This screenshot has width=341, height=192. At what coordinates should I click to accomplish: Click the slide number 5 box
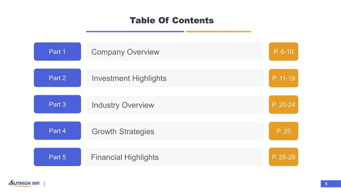(331, 184)
